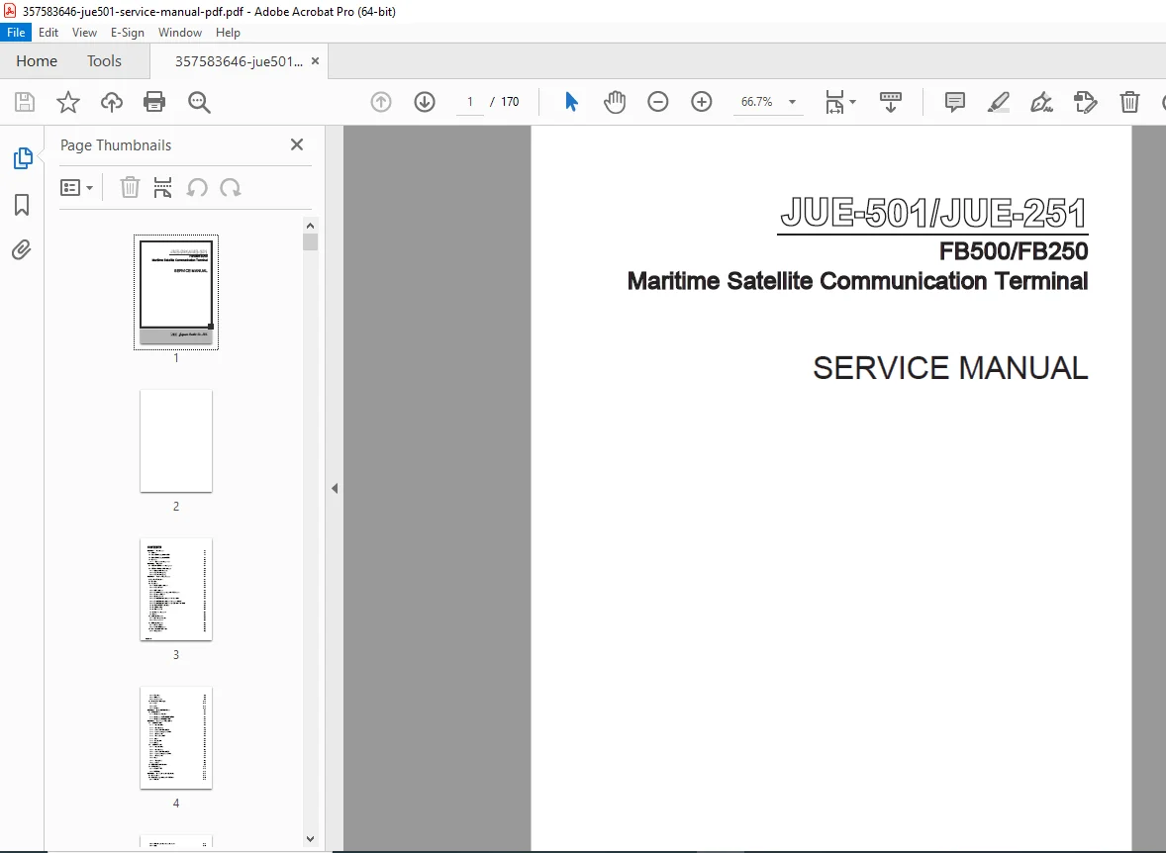This screenshot has width=1166, height=853.
Task: Open the Sign document pen tool
Action: tap(1041, 102)
